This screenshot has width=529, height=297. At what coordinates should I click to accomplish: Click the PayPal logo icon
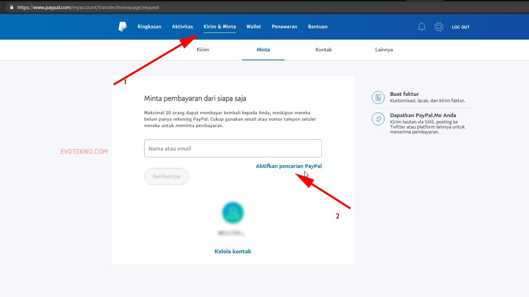coord(122,27)
